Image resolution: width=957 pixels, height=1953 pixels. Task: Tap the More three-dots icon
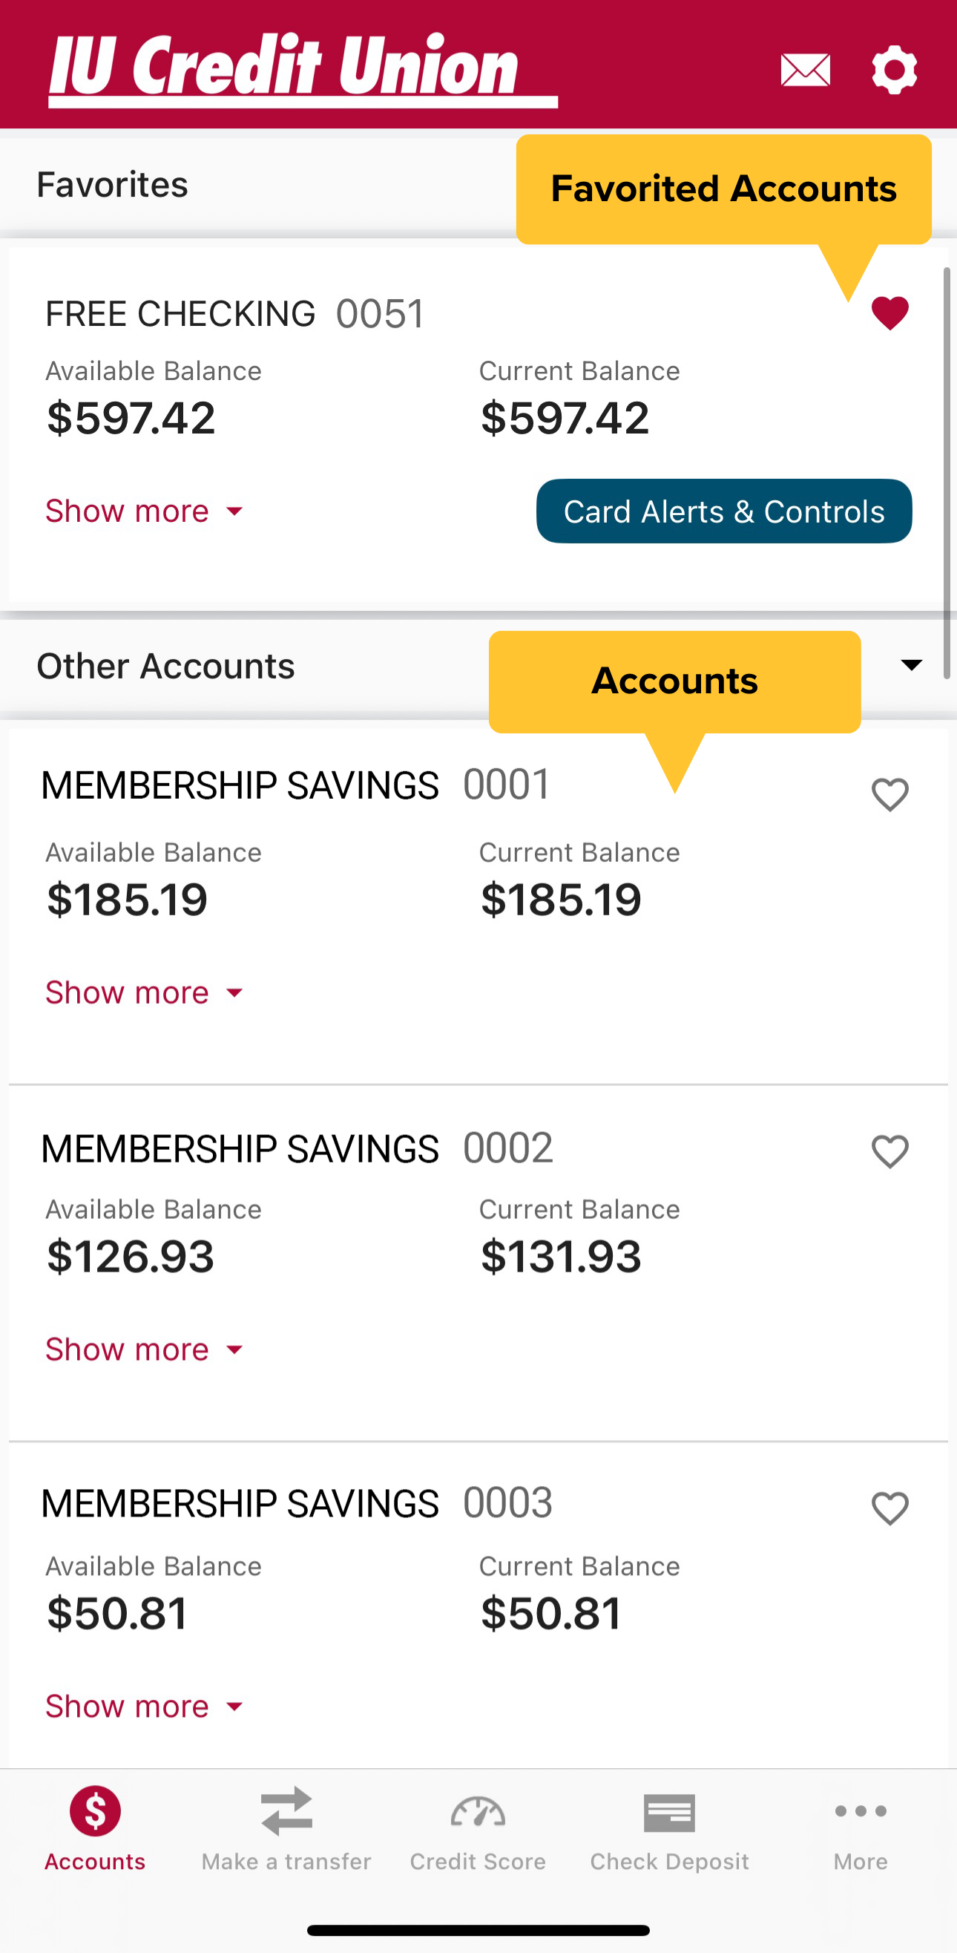(860, 1811)
